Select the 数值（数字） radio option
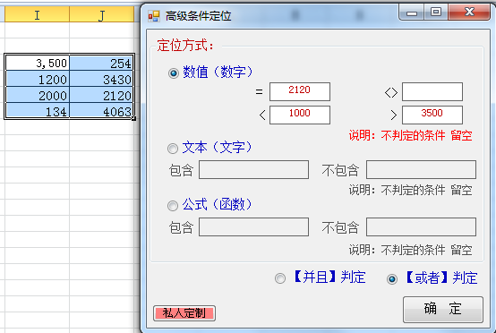The image size is (496, 333). (x=174, y=73)
